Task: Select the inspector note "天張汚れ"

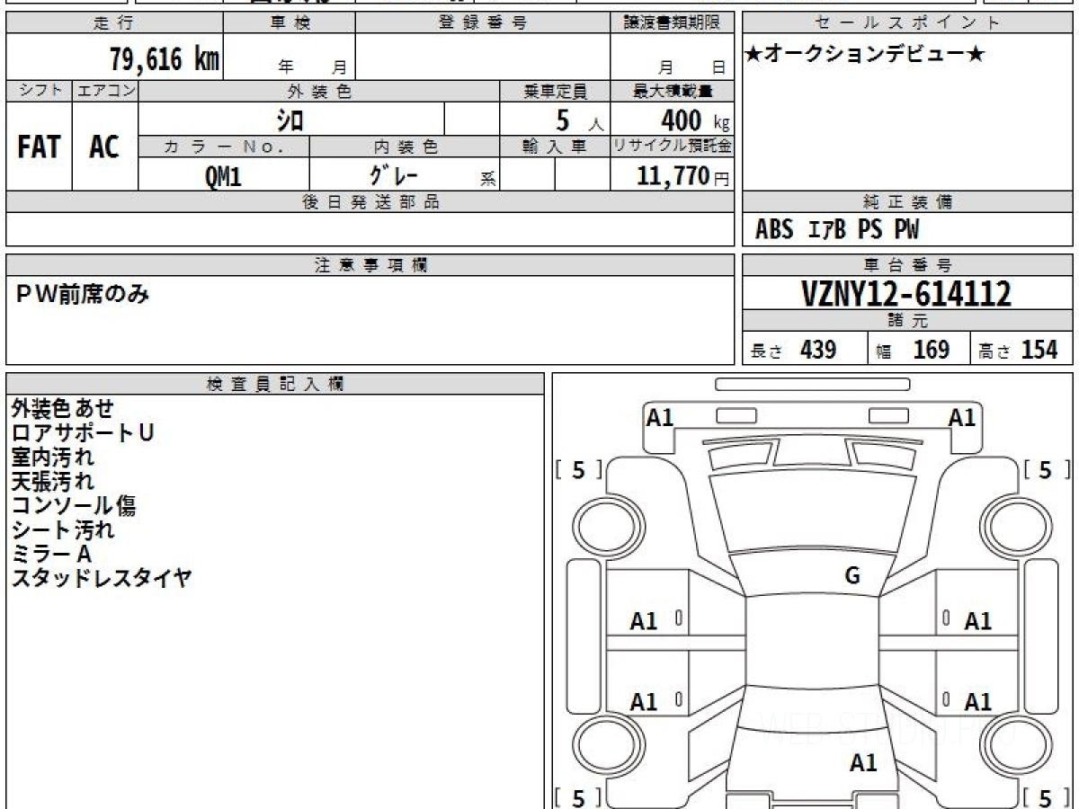Action: [x=52, y=482]
